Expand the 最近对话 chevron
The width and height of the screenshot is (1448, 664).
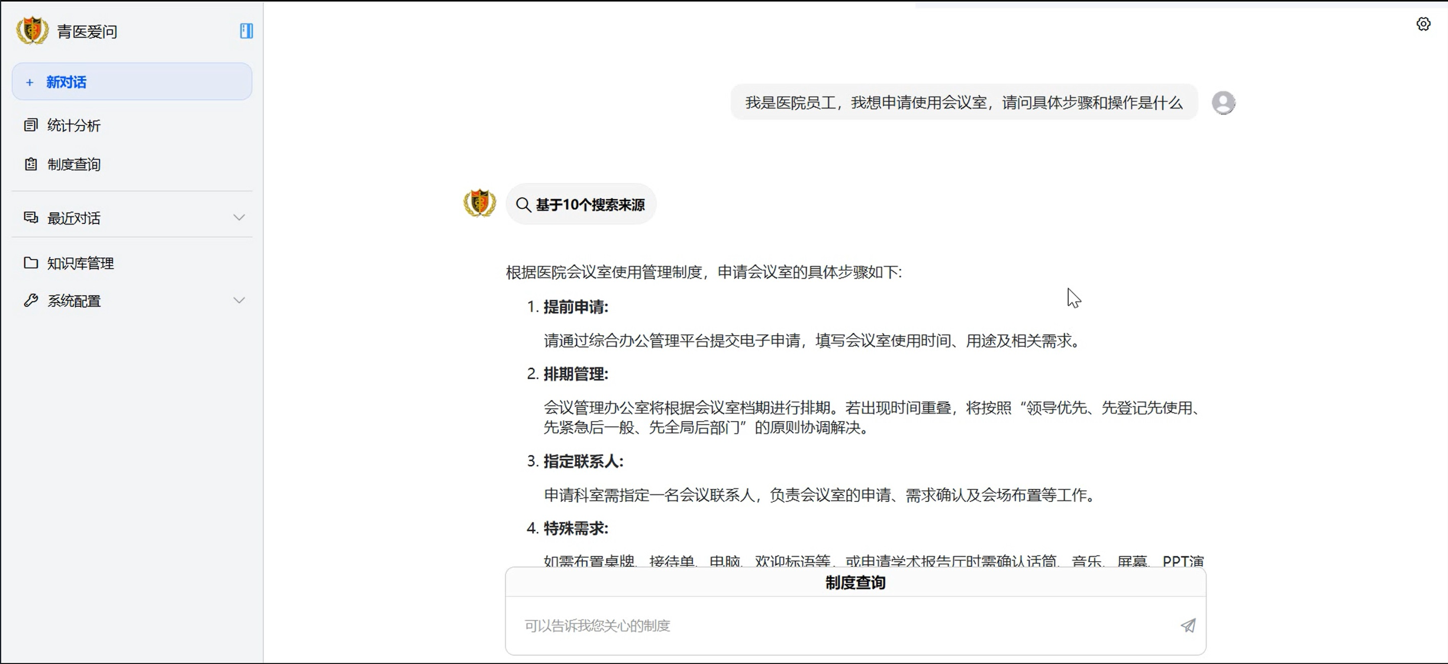click(x=239, y=218)
